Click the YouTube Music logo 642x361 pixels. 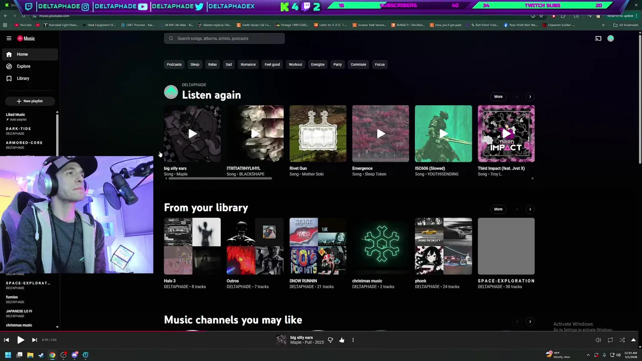pos(26,39)
